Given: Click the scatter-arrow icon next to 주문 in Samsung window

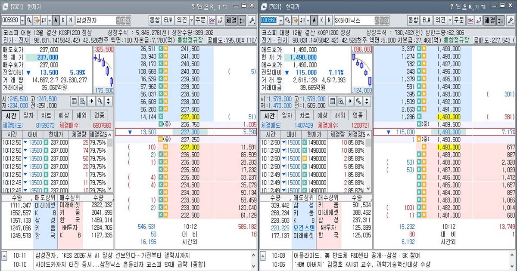Looking at the screenshot, I should (221, 20).
